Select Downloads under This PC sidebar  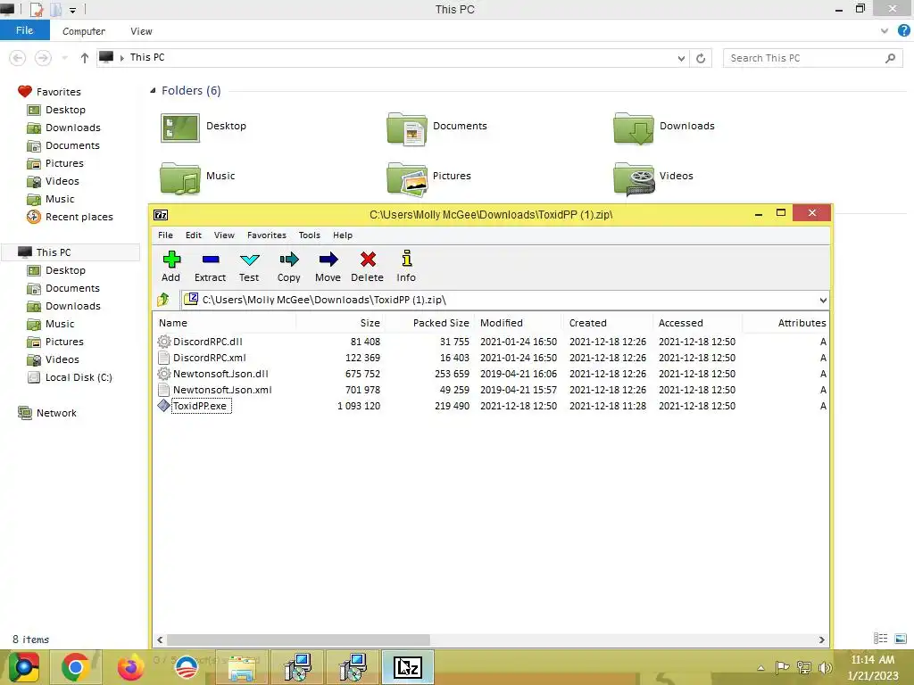(64, 306)
